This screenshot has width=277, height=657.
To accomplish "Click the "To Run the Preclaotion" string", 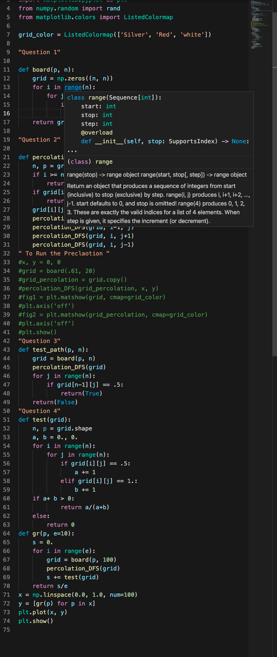I will [x=64, y=253].
